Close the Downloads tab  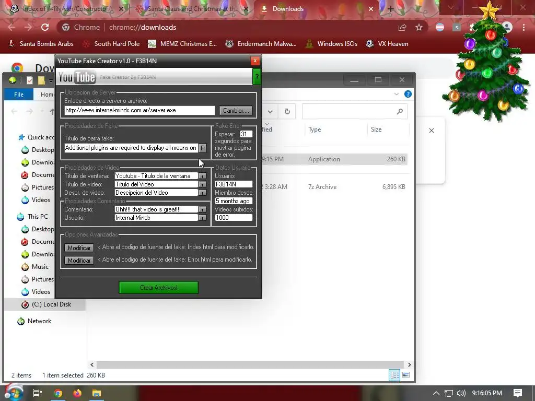[371, 9]
